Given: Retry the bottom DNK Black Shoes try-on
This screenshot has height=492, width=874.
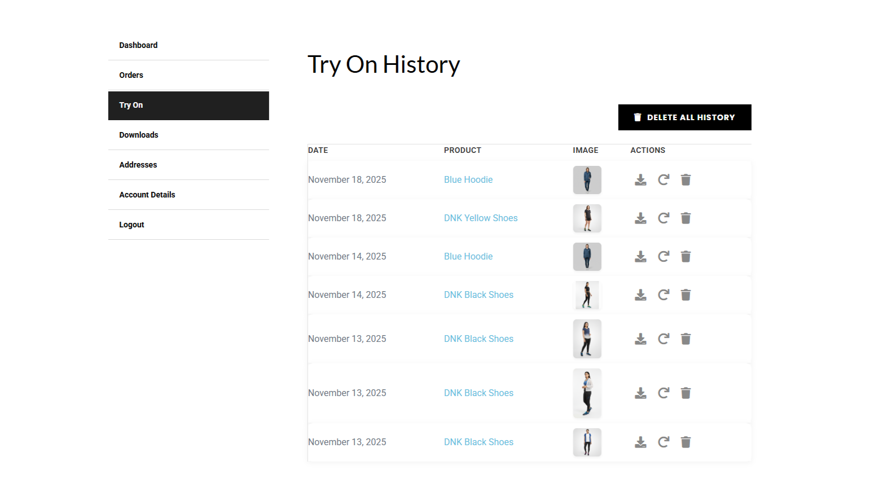Looking at the screenshot, I should click(x=664, y=442).
